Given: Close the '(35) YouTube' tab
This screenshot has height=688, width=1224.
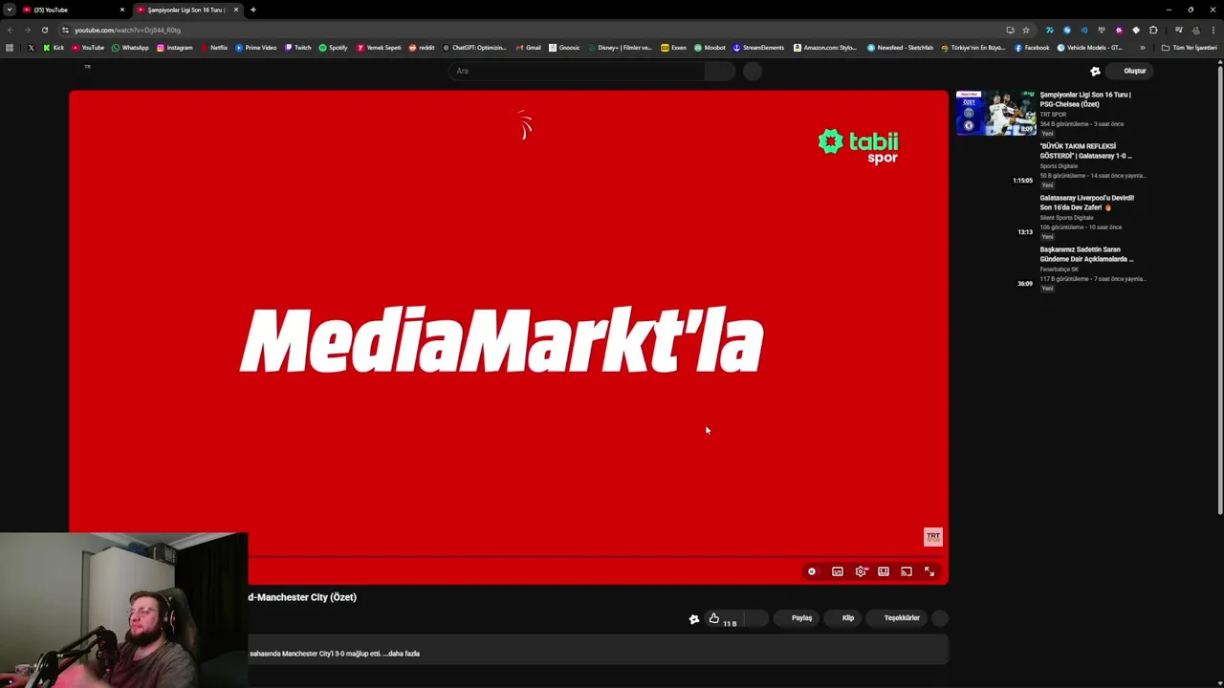Looking at the screenshot, I should (122, 10).
